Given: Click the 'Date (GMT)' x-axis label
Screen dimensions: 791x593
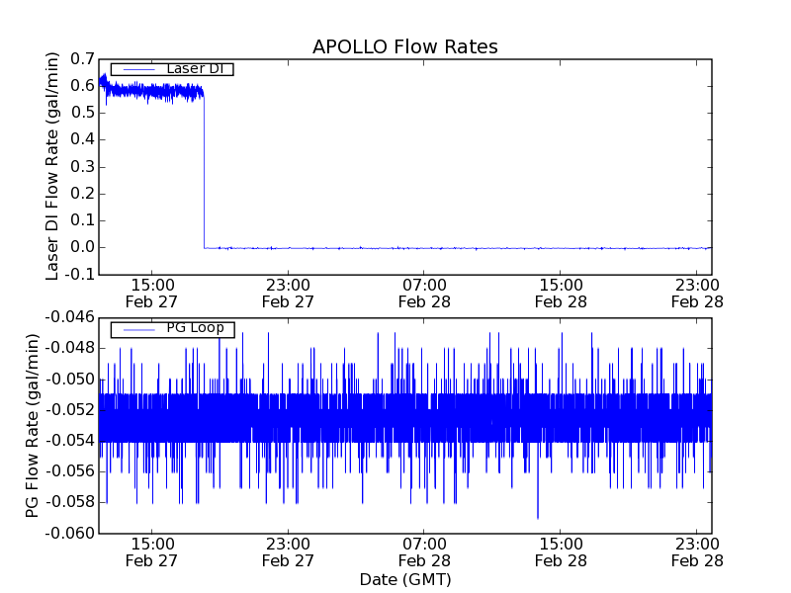Looking at the screenshot, I should click(x=405, y=579).
